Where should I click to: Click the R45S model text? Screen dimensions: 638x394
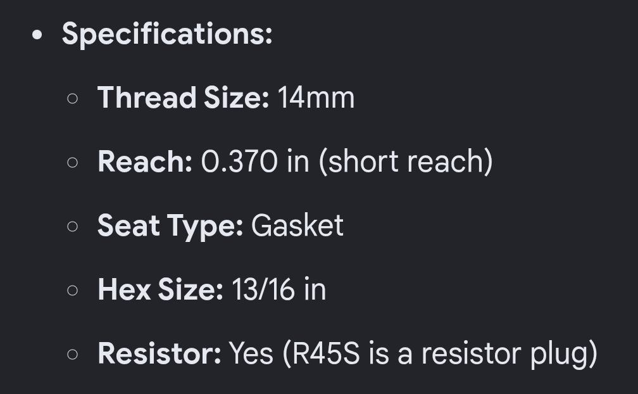pyautogui.click(x=326, y=353)
